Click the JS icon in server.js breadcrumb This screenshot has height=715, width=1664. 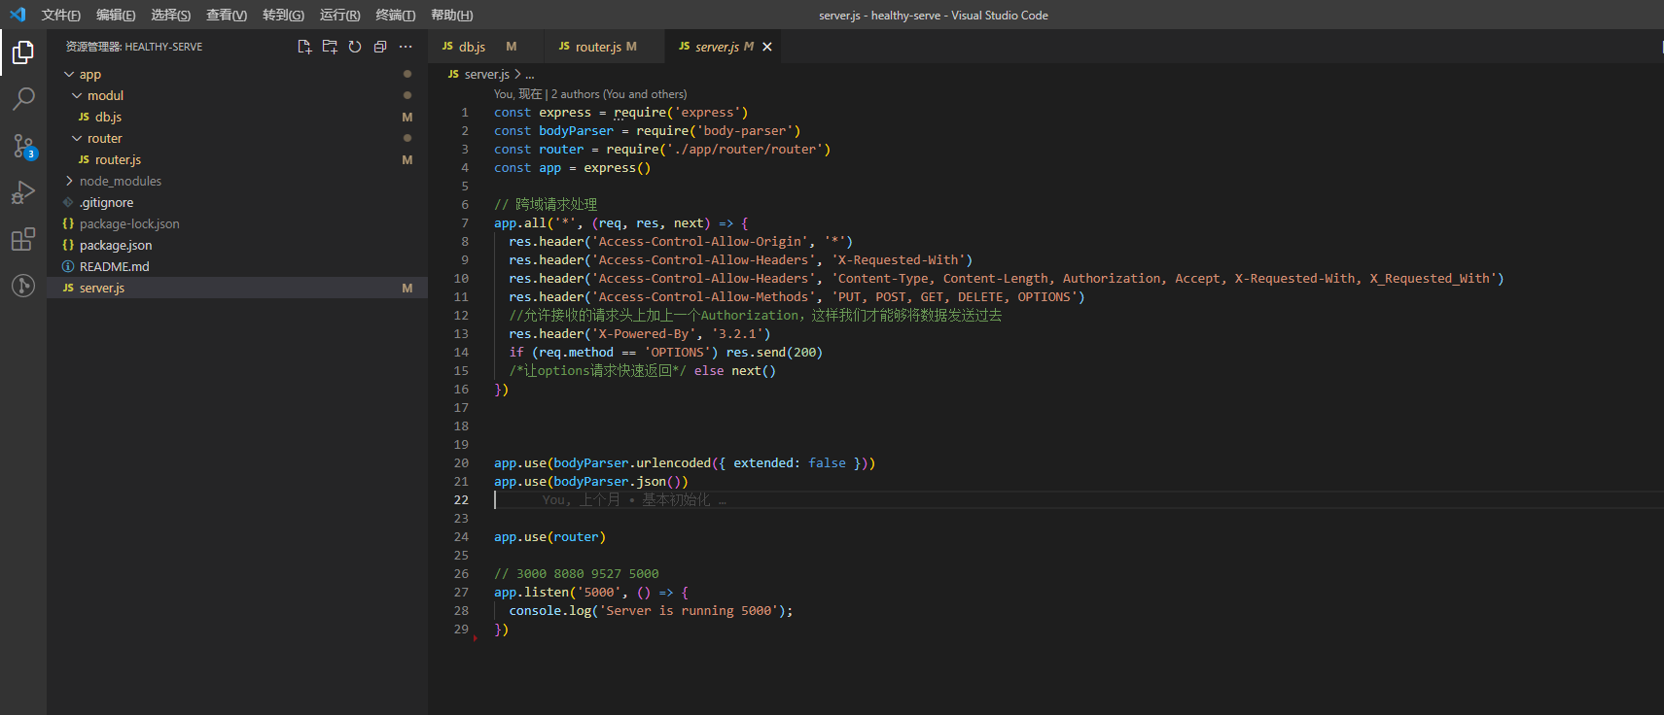(x=453, y=74)
